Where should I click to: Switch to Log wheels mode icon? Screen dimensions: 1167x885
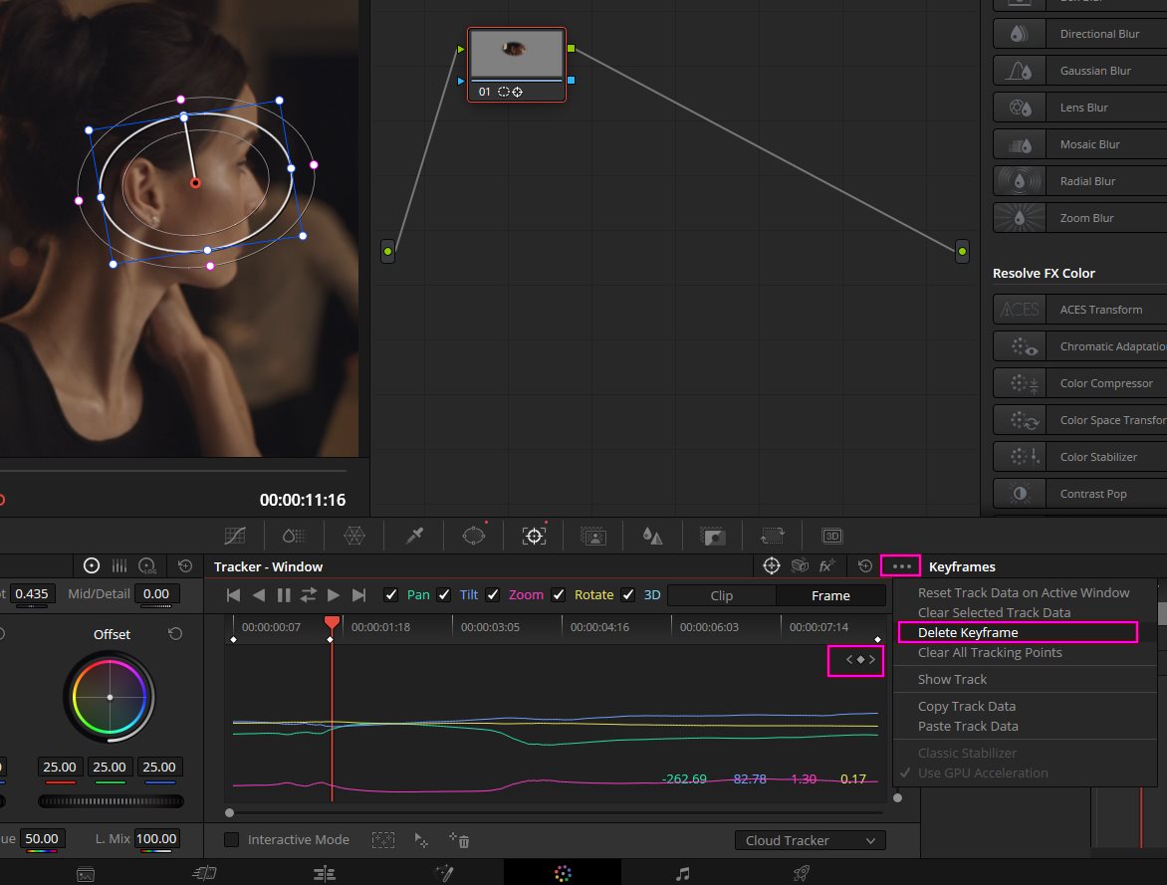[x=147, y=566]
